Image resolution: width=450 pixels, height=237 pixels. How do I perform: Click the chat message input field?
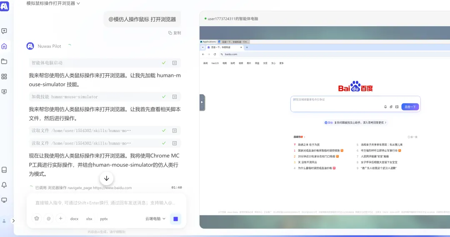[105, 203]
